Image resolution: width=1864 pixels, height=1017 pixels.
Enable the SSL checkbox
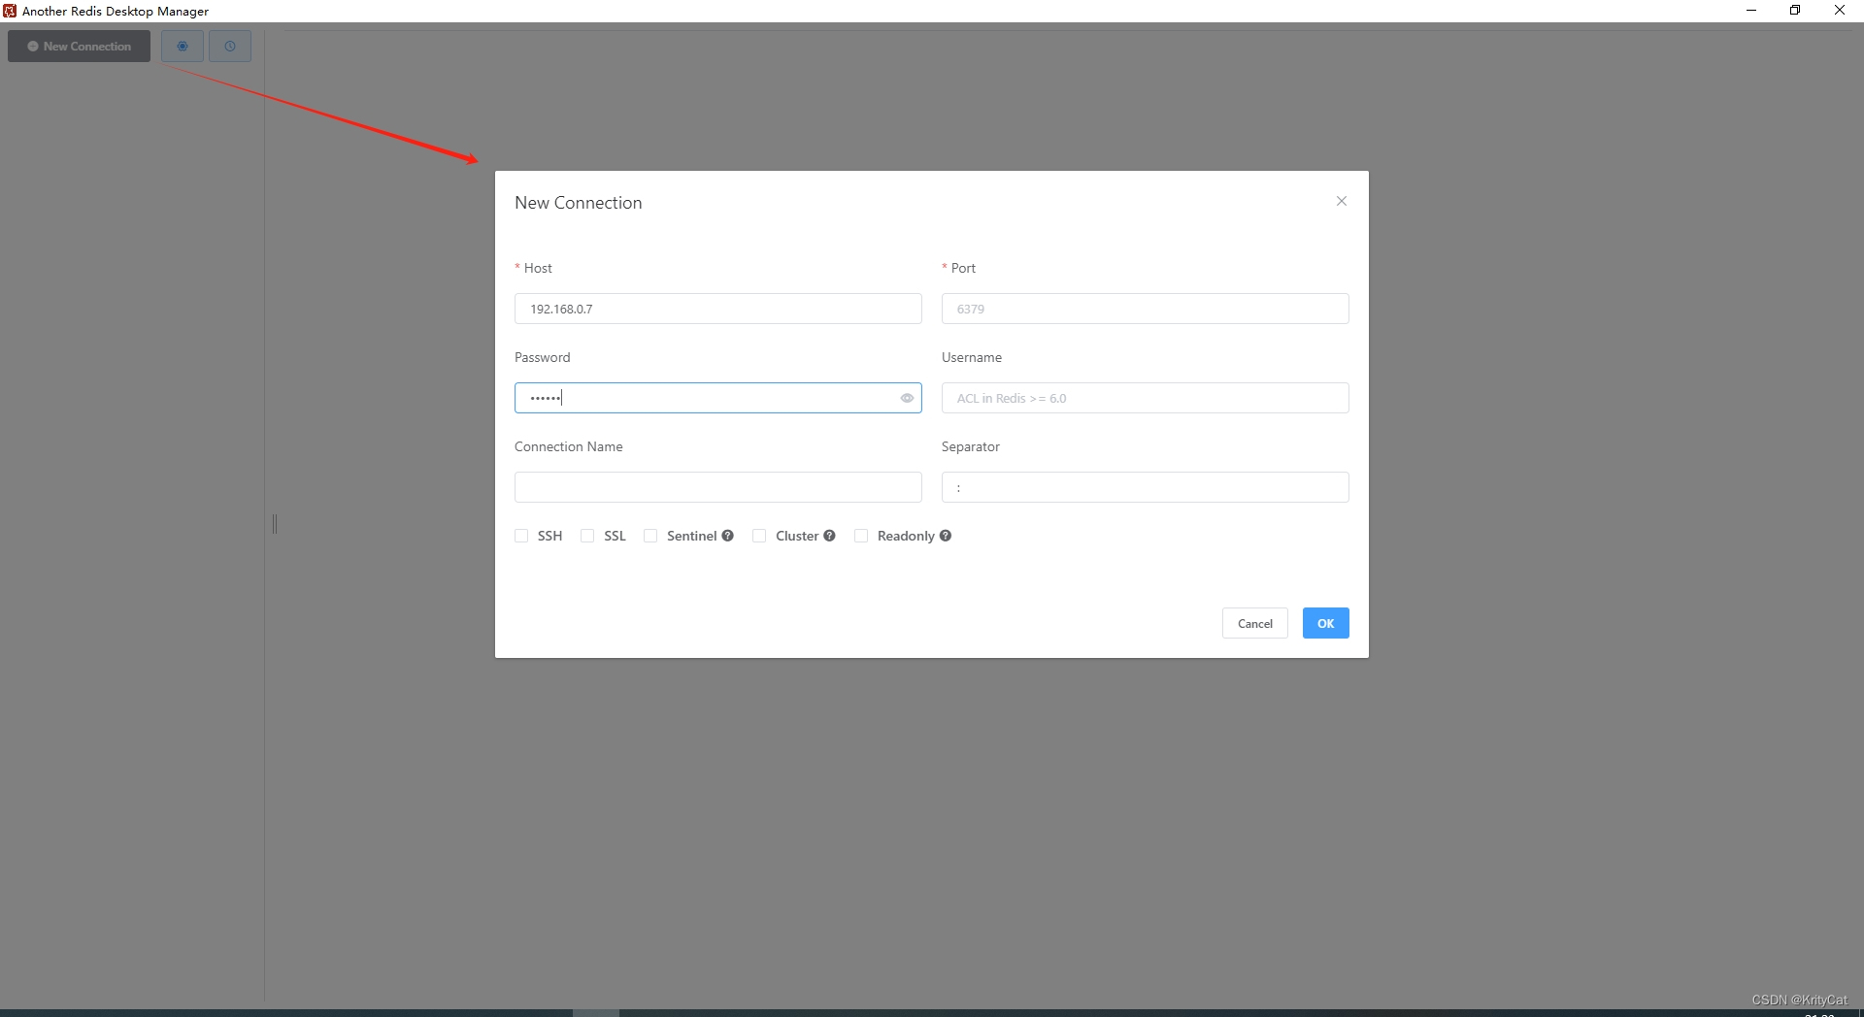click(x=587, y=536)
